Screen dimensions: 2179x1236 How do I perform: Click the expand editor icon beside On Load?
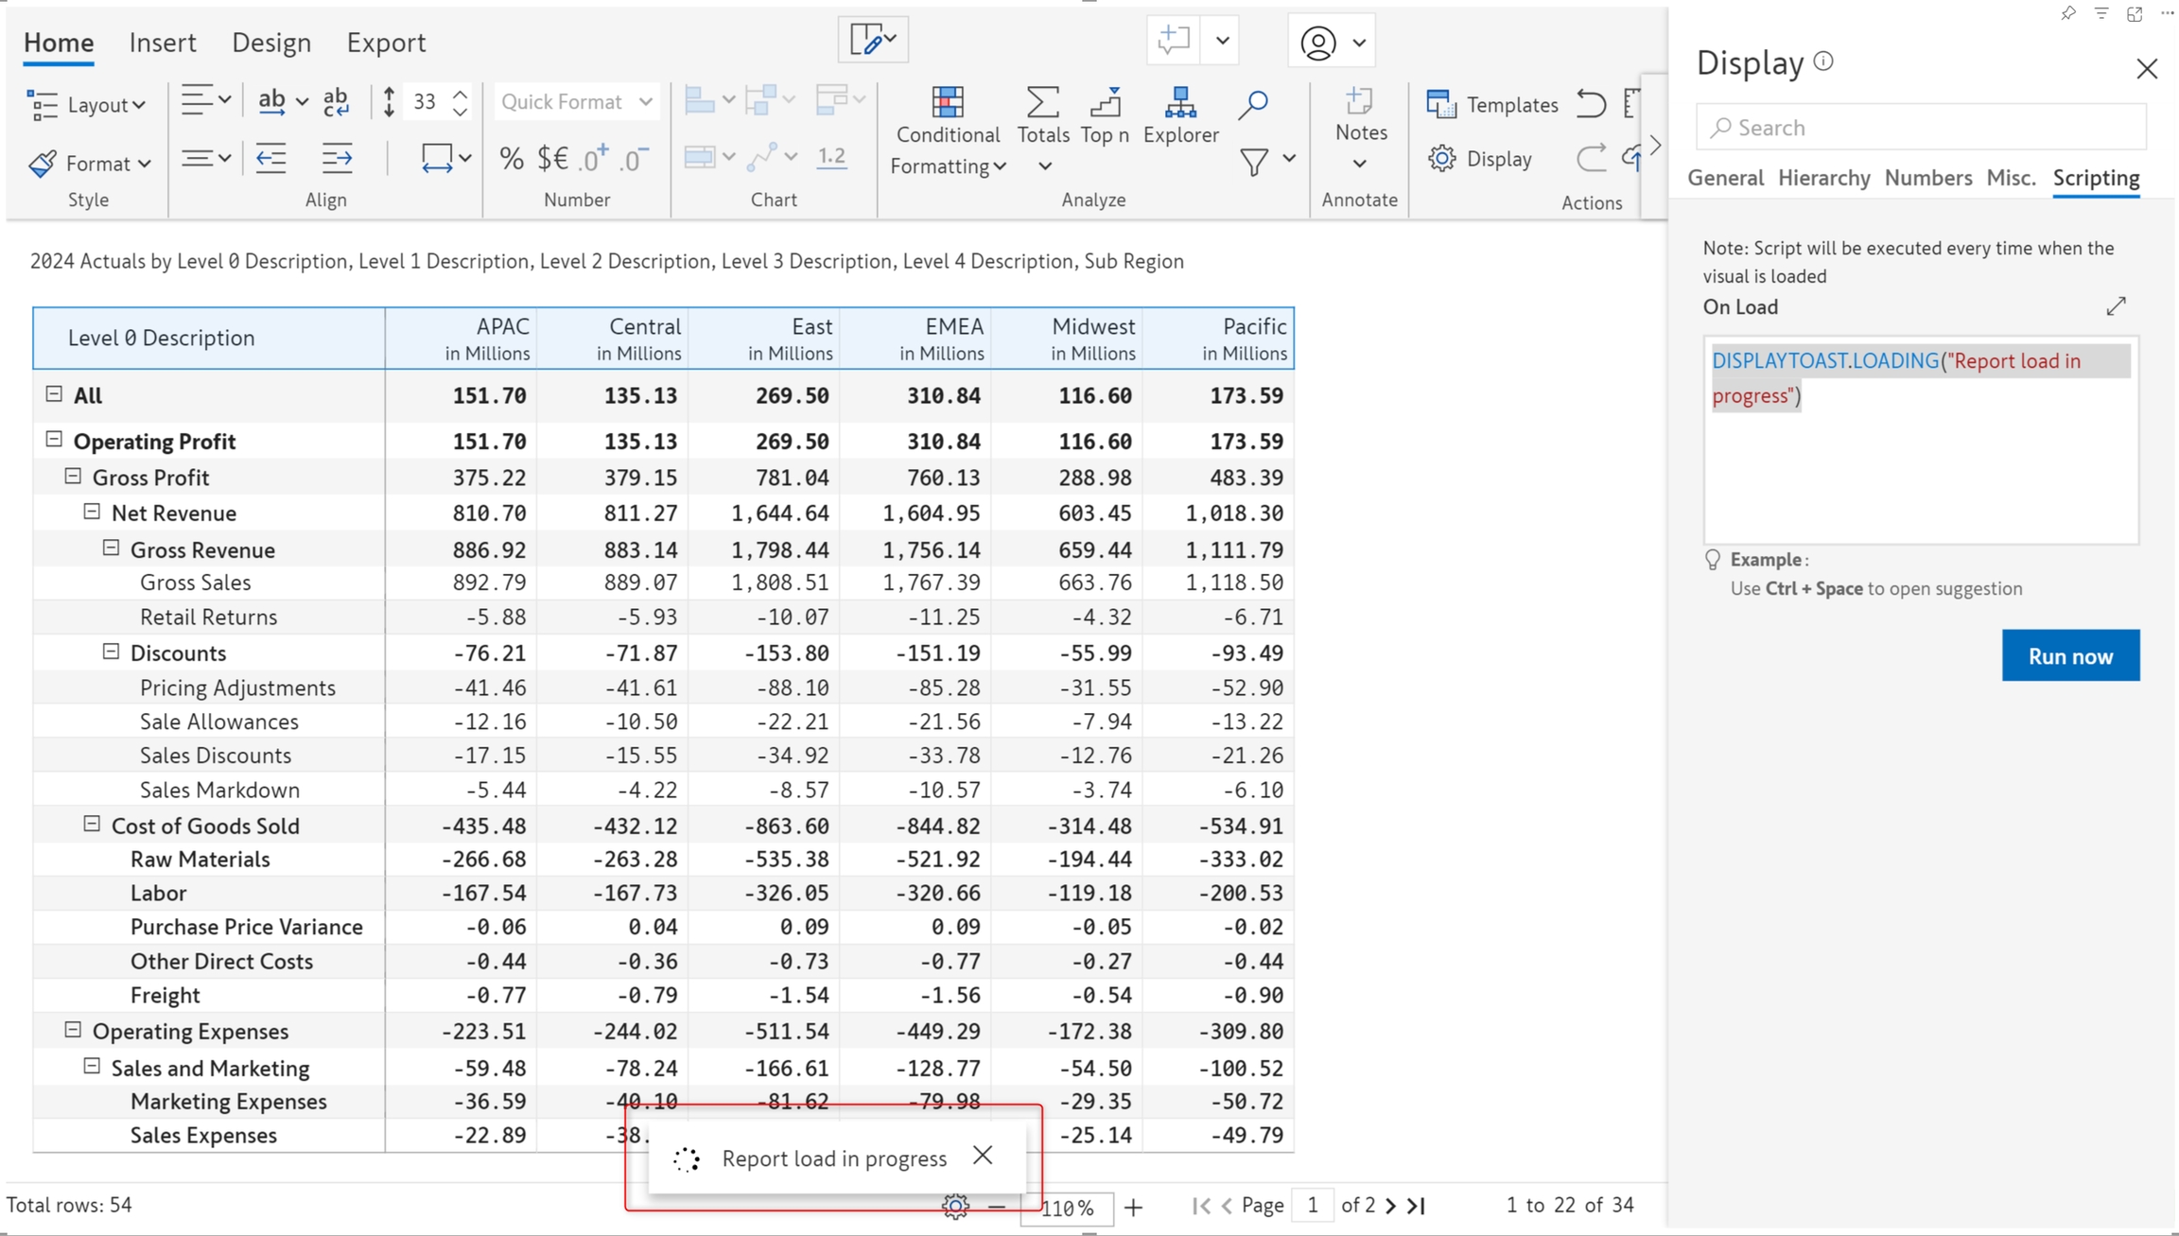point(2116,306)
